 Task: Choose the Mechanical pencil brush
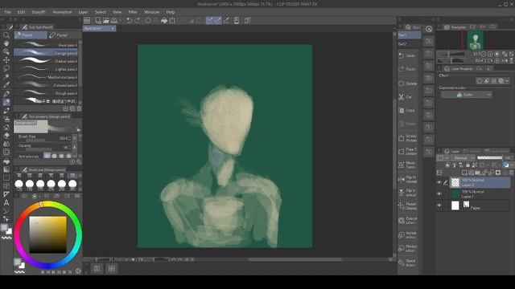pyautogui.click(x=46, y=77)
